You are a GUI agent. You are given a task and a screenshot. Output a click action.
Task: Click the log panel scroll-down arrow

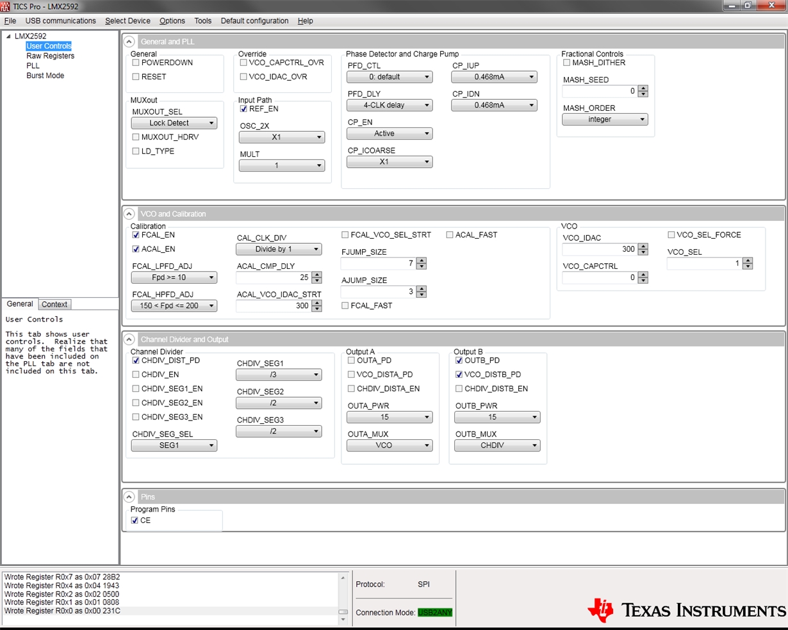343,620
